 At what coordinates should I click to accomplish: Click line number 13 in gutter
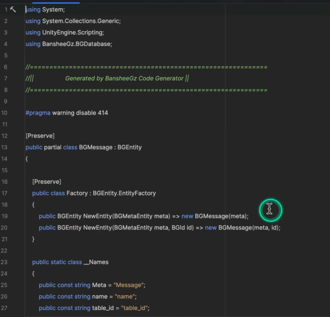point(4,147)
